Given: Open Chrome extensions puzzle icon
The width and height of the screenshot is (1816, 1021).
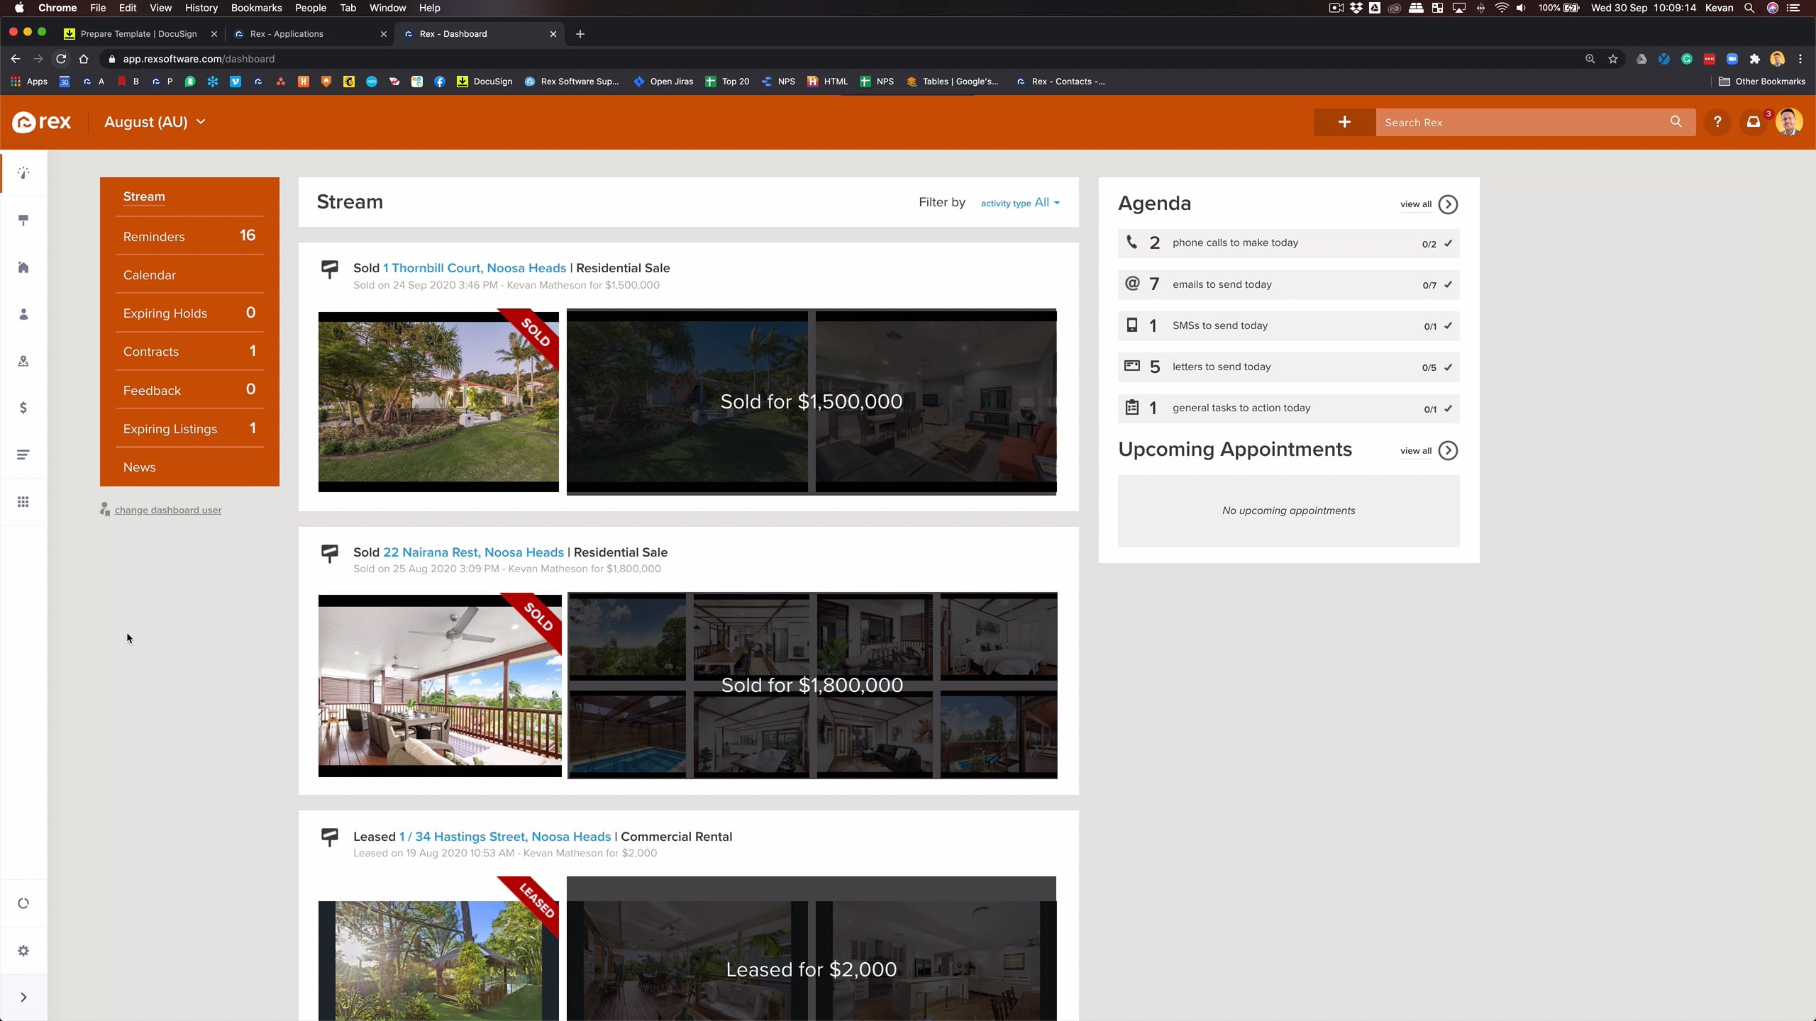Looking at the screenshot, I should click(1755, 59).
